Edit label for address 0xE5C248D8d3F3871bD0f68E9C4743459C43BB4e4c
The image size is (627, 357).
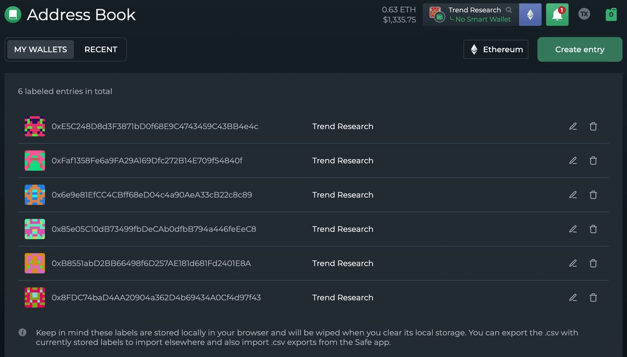pyautogui.click(x=573, y=126)
